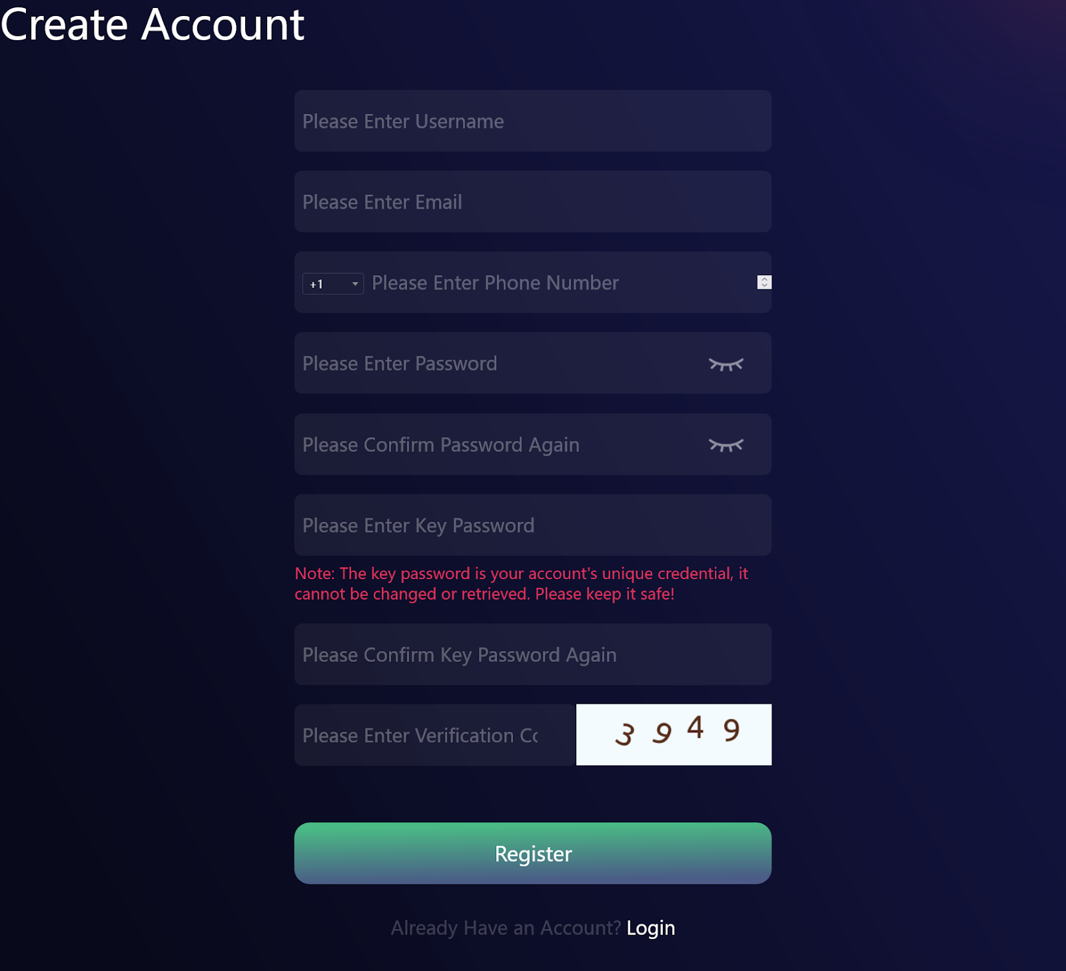Follow the Login link
Viewport: 1066px width, 971px height.
[x=650, y=928]
